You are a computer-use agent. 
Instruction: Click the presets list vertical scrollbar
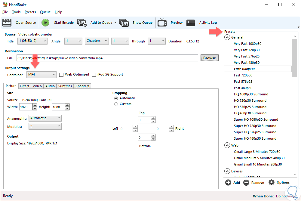(294, 58)
